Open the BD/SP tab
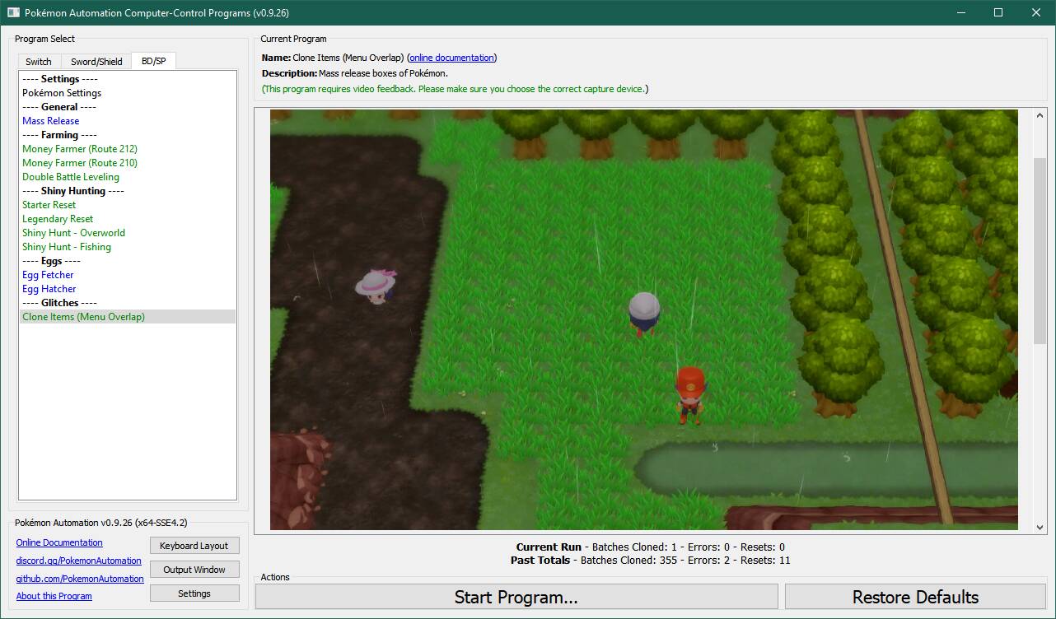 coord(153,61)
